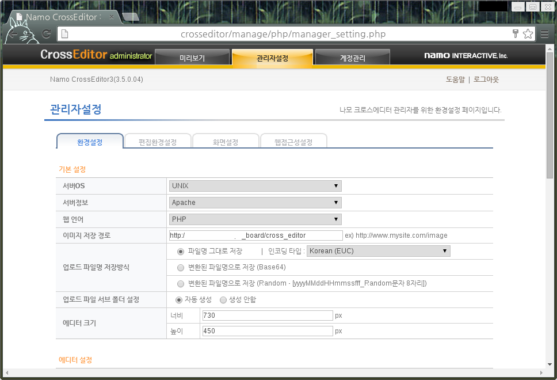This screenshot has height=380, width=557.
Task: Maximize the browser window
Action: (x=532, y=6)
